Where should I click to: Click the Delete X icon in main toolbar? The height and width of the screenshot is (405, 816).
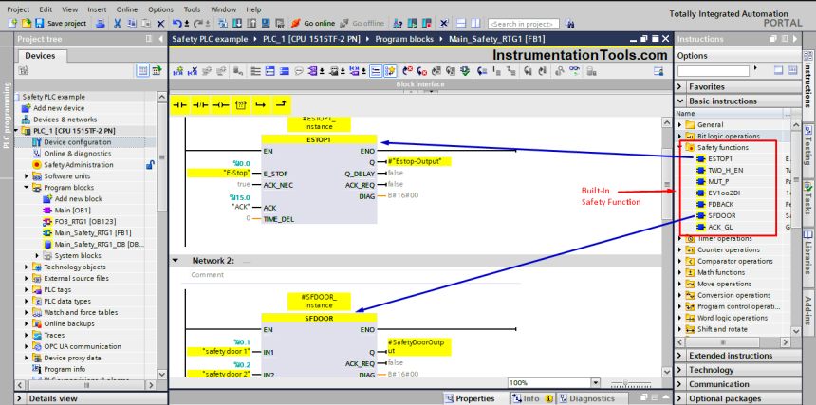[x=160, y=24]
